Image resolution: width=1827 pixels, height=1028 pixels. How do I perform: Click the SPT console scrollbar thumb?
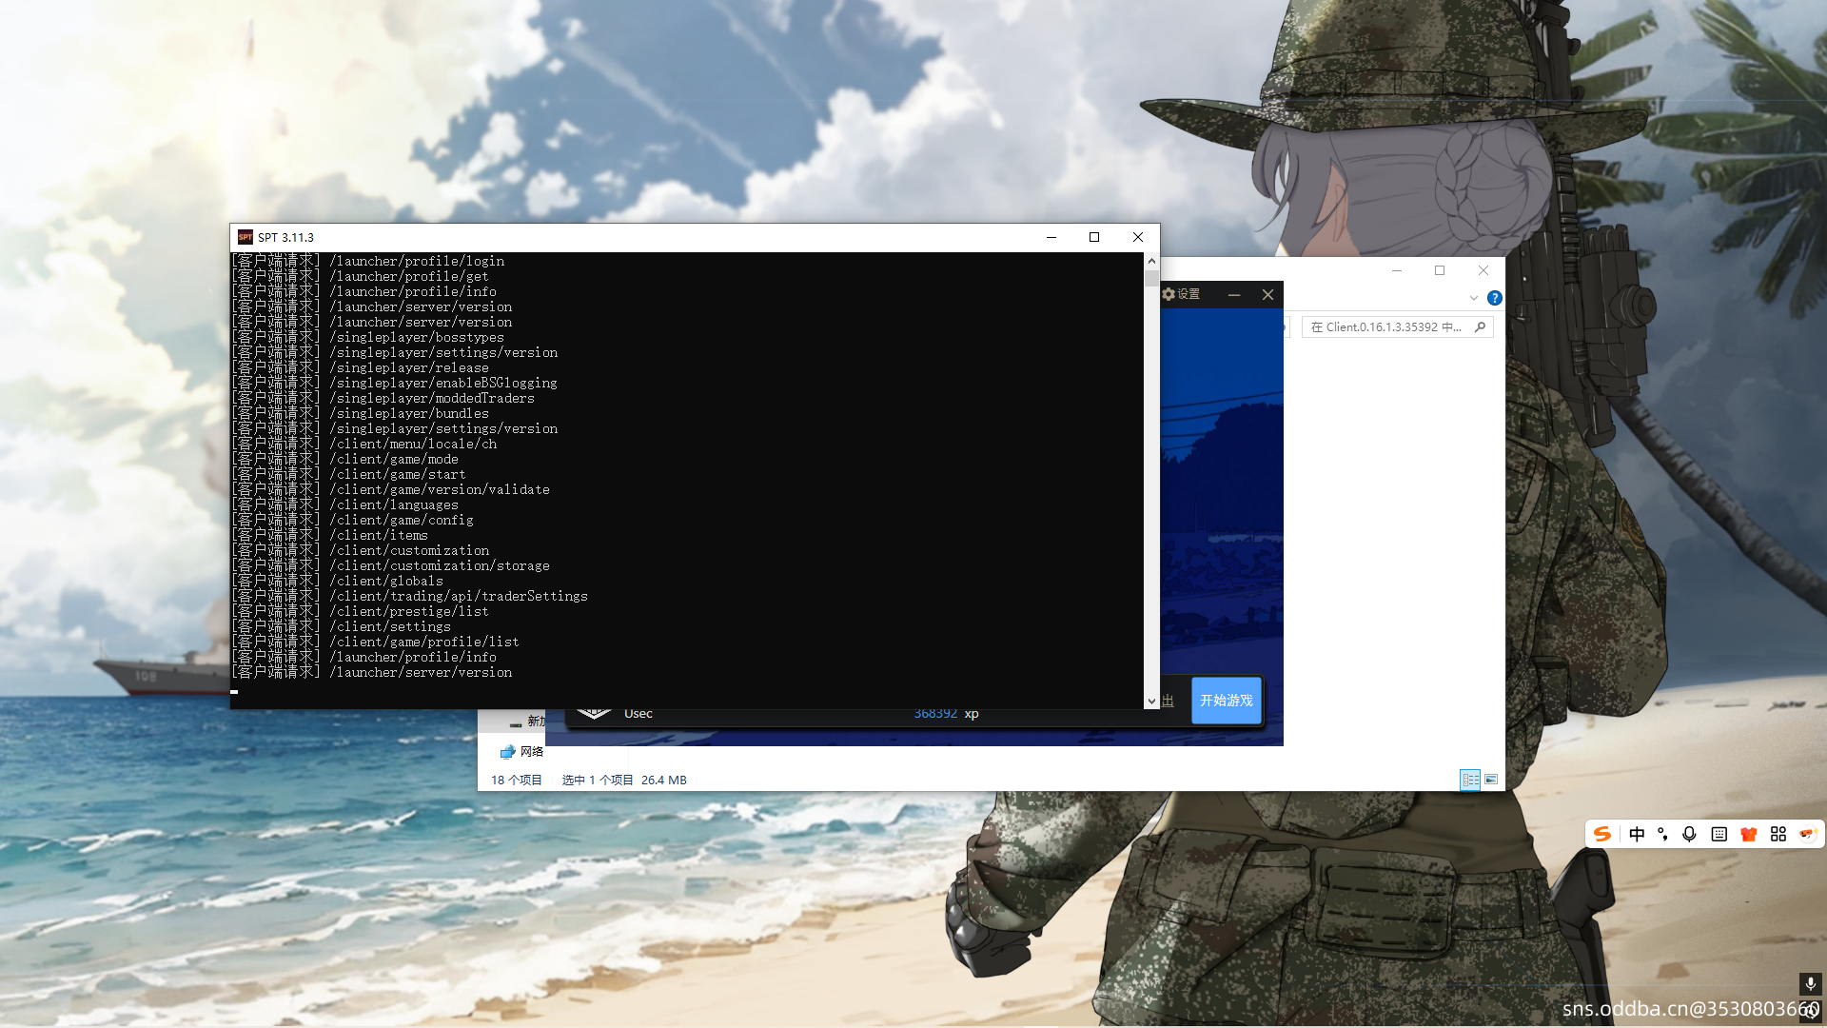(x=1151, y=278)
